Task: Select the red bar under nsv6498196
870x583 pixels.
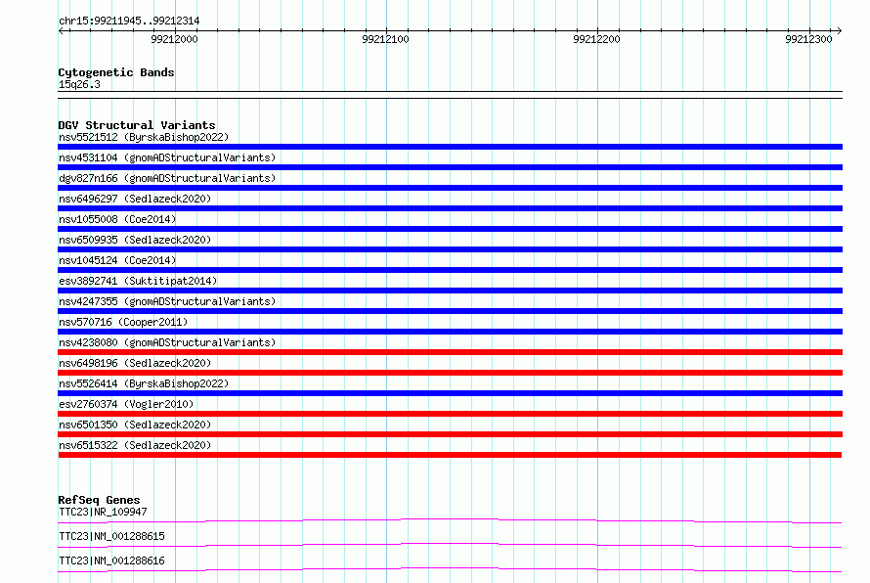Action: (450, 373)
